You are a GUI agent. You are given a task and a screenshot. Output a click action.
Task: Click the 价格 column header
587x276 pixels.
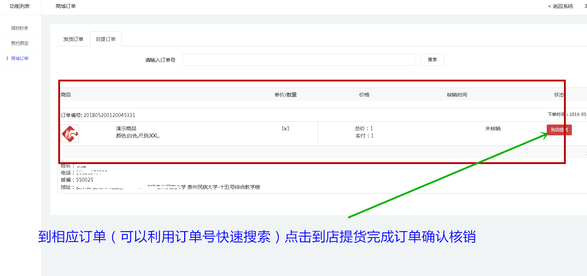click(364, 95)
